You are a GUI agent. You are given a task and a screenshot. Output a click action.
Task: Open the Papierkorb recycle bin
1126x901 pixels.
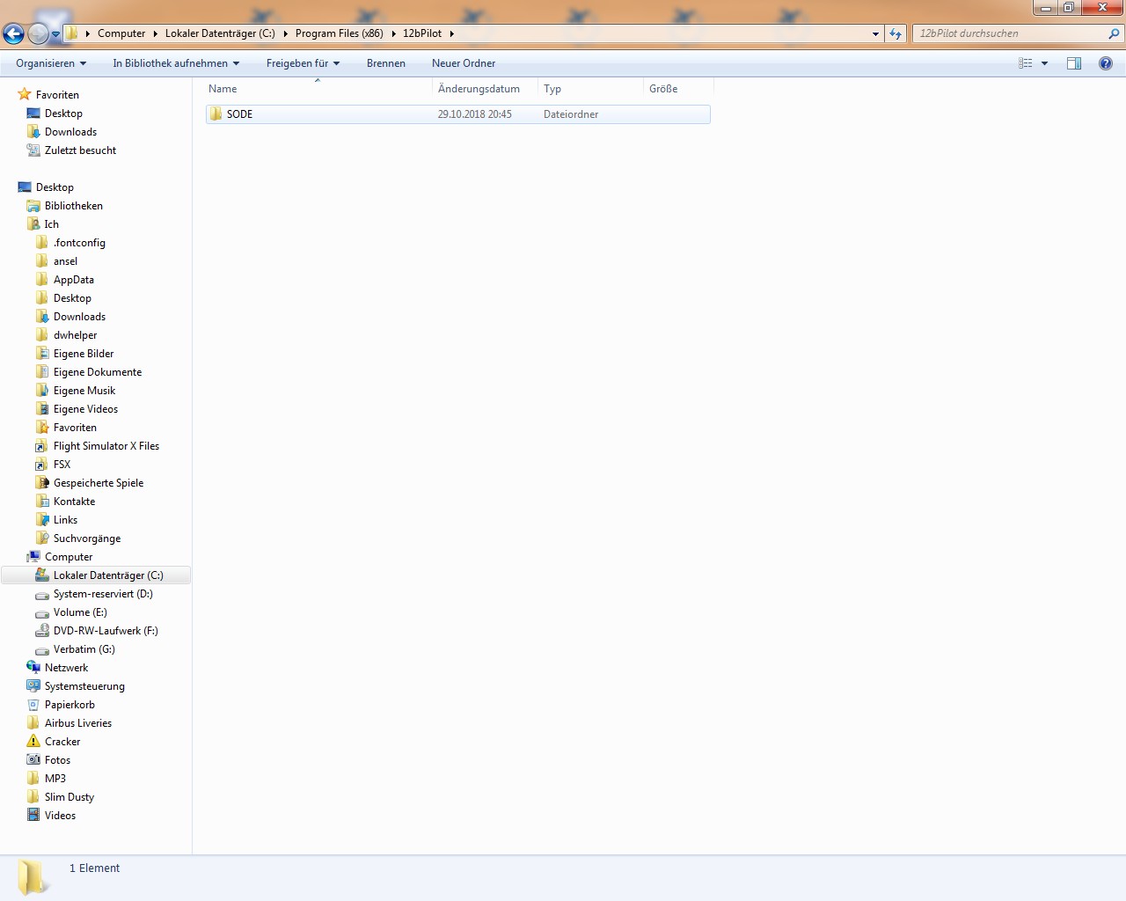[69, 705]
